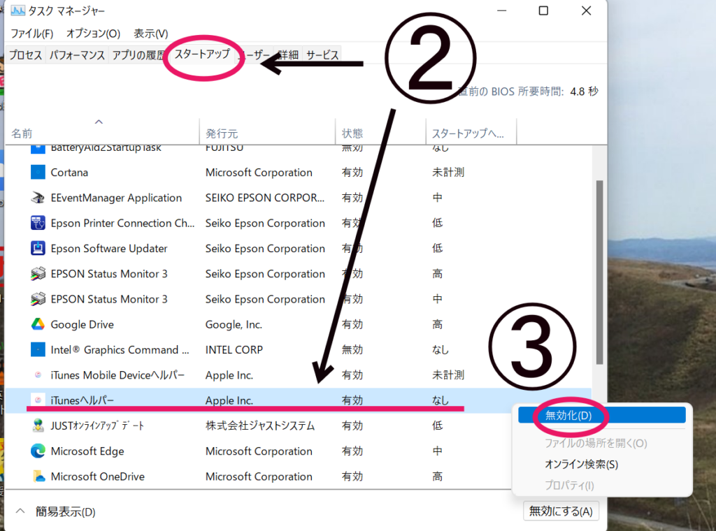Choose 無効化(D) in the context menu

(x=602, y=415)
